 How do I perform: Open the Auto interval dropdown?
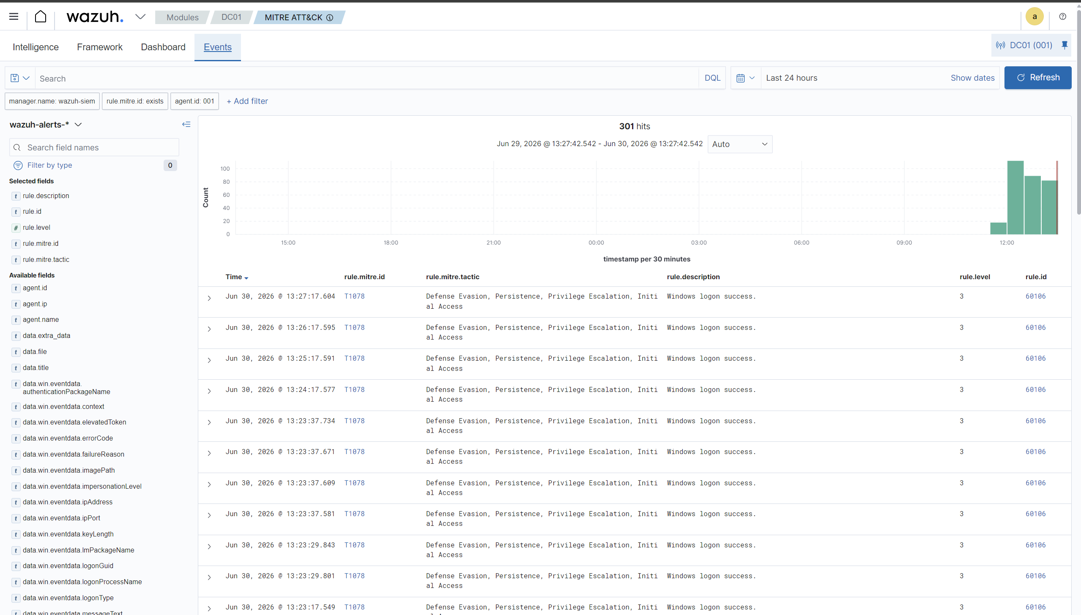740,144
